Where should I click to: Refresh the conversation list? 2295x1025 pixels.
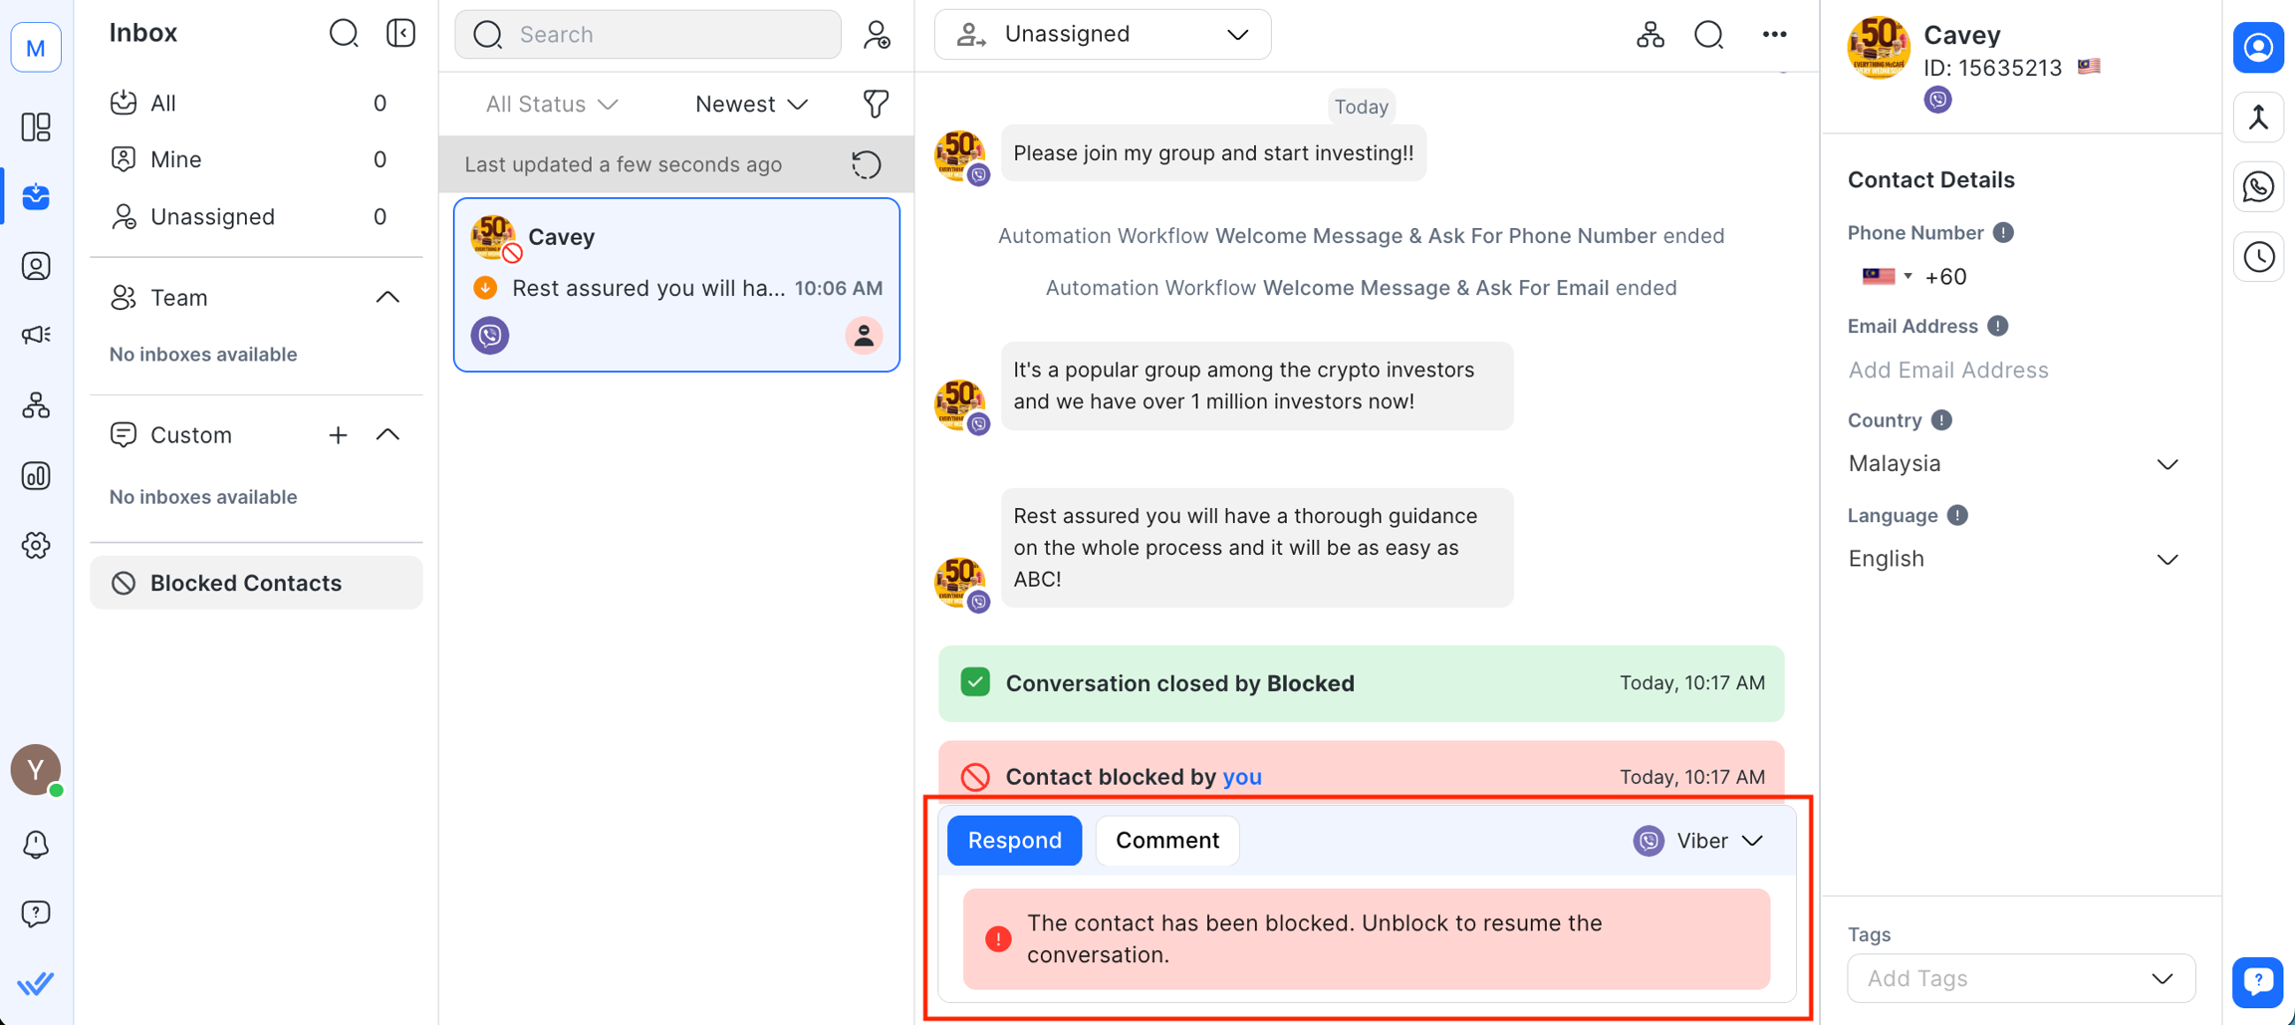tap(865, 164)
